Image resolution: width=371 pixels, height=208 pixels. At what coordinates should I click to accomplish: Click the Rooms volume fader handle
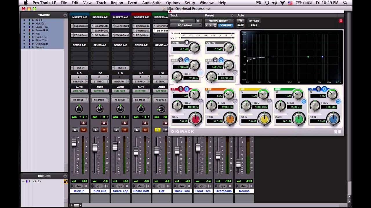click(x=239, y=163)
